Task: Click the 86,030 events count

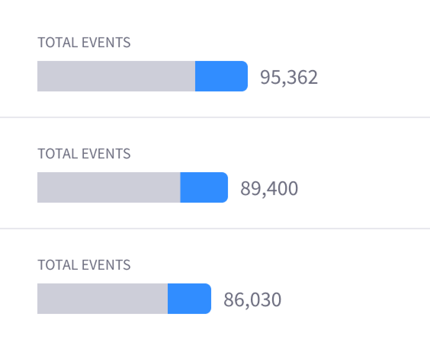Action: tap(252, 300)
